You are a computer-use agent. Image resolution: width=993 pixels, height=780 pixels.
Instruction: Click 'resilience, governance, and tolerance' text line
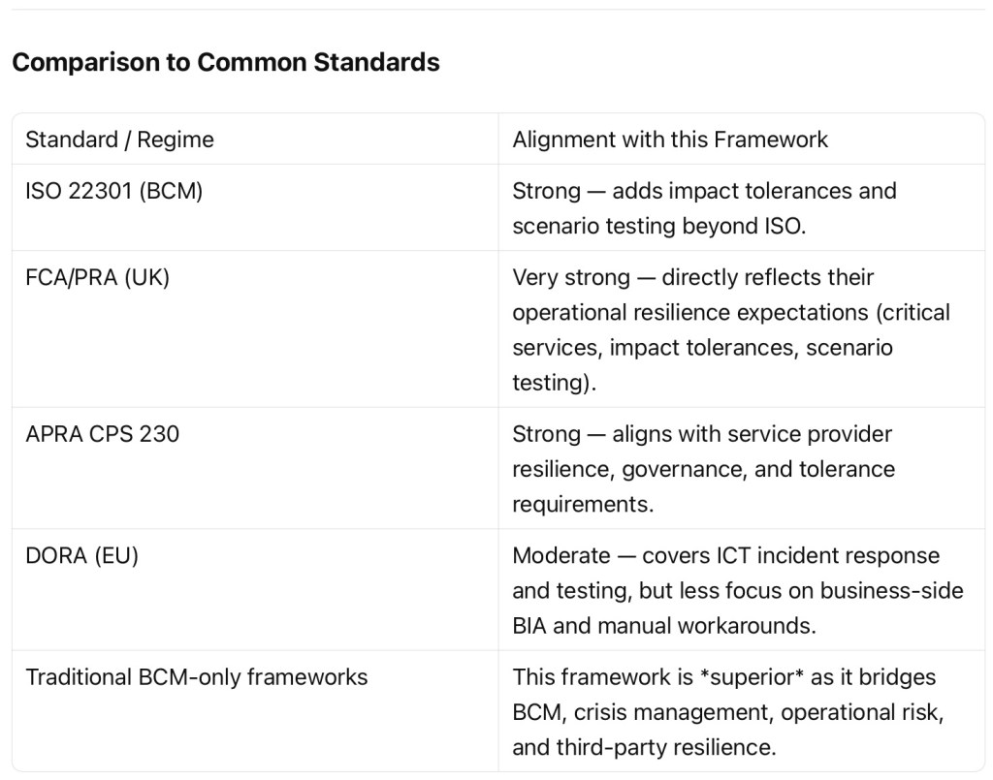[x=703, y=469]
